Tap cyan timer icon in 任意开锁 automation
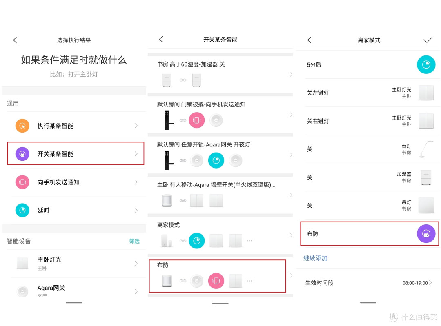The height and width of the screenshot is (326, 441). pos(216,160)
